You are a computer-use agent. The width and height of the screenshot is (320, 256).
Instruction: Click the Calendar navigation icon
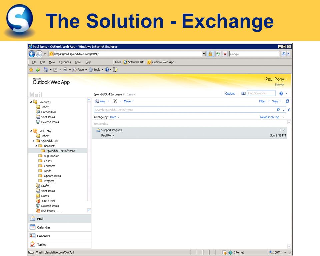[32, 227]
